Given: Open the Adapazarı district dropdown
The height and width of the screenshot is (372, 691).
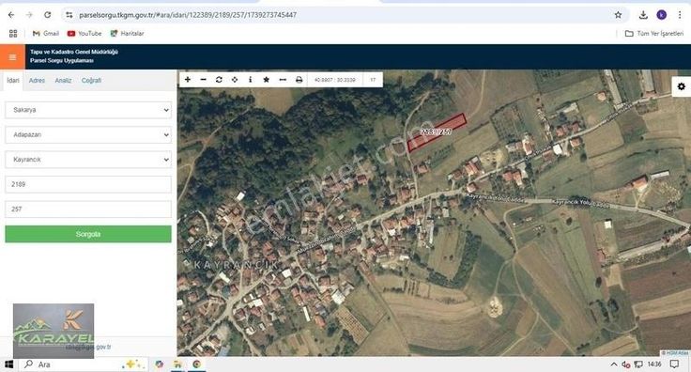Looking at the screenshot, I should [88, 135].
